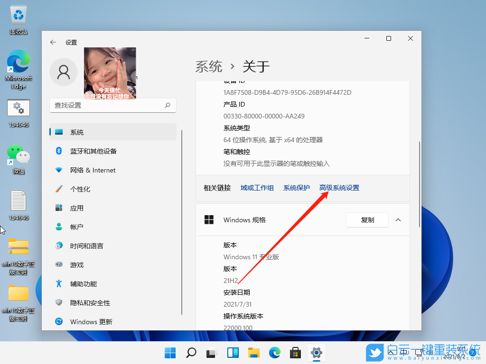This screenshot has height=364, width=486.
Task: Launch Microsoft Store from the taskbar
Action: (295, 353)
